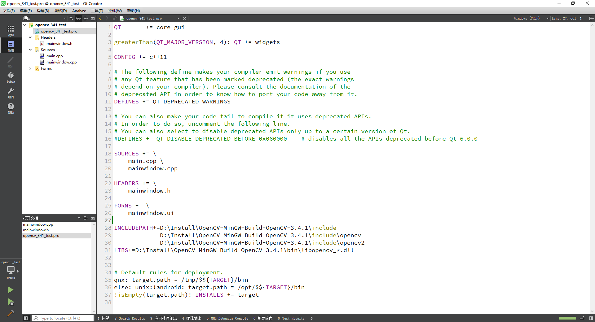This screenshot has width=595, height=322.
Task: Click the filter icon in the project panel
Action: click(71, 18)
